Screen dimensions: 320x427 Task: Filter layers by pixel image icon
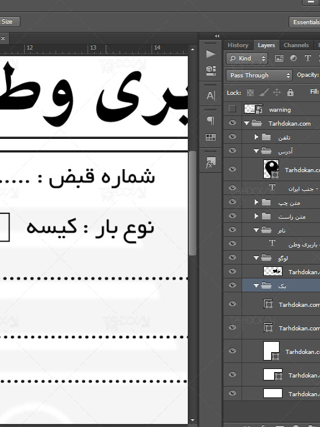pos(279,58)
